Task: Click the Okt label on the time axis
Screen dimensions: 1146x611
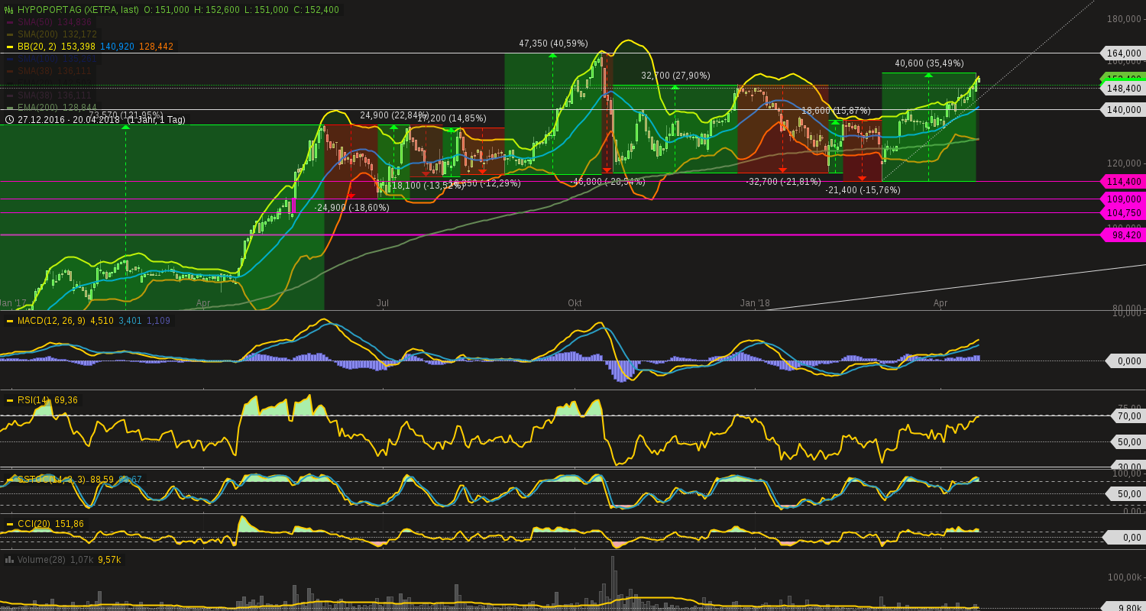Action: [575, 303]
